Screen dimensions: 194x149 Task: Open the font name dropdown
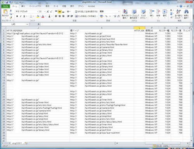38,12
